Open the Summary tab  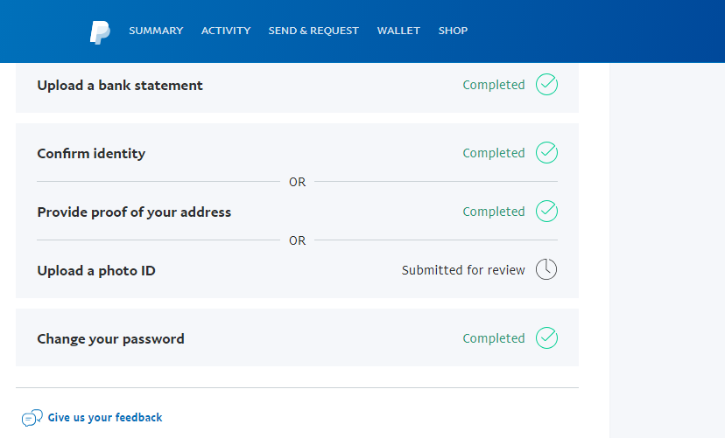coord(156,31)
